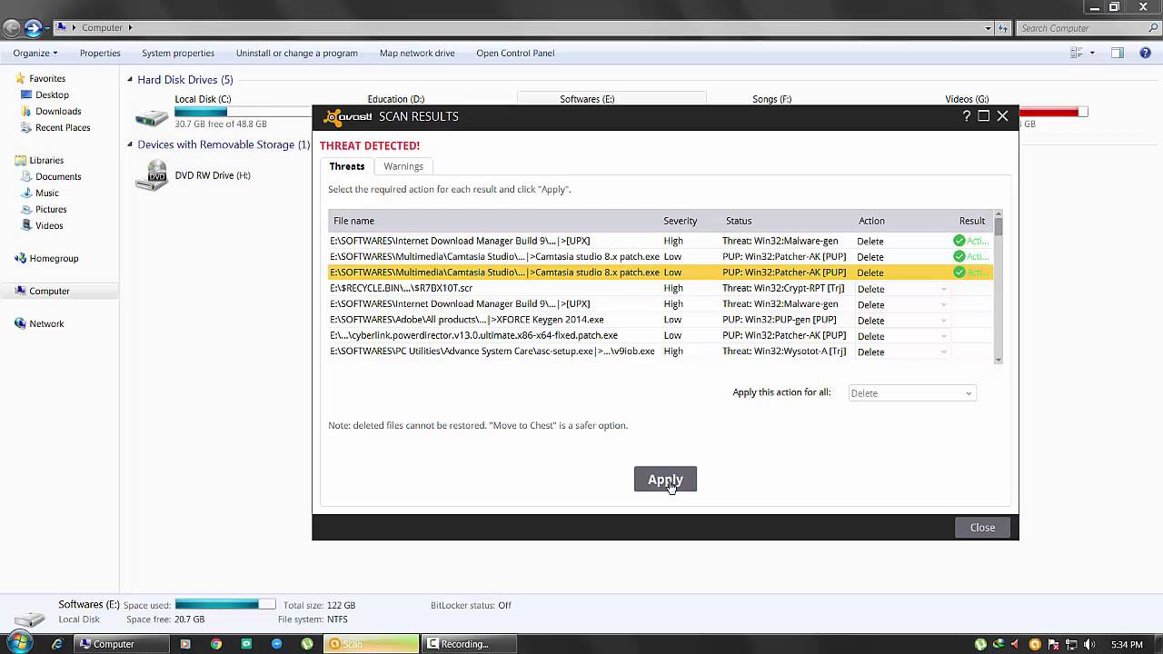The height and width of the screenshot is (654, 1163).
Task: Open Recent Places in sidebar
Action: tap(63, 127)
